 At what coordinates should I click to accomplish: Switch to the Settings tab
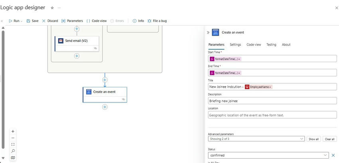coord(235,45)
